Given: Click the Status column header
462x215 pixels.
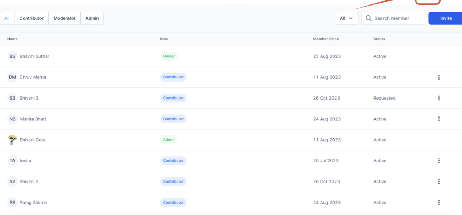Looking at the screenshot, I should point(379,39).
